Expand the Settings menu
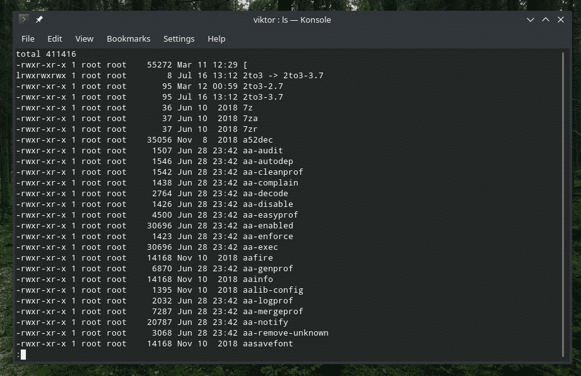This screenshot has width=581, height=376. tap(179, 38)
